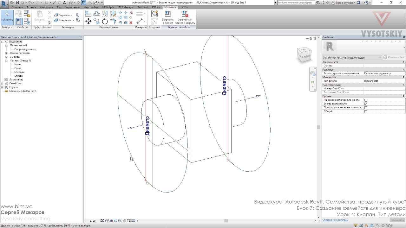Click the 'Изменить тип' button
Viewport: 406px width, 228px height.
tap(394, 57)
